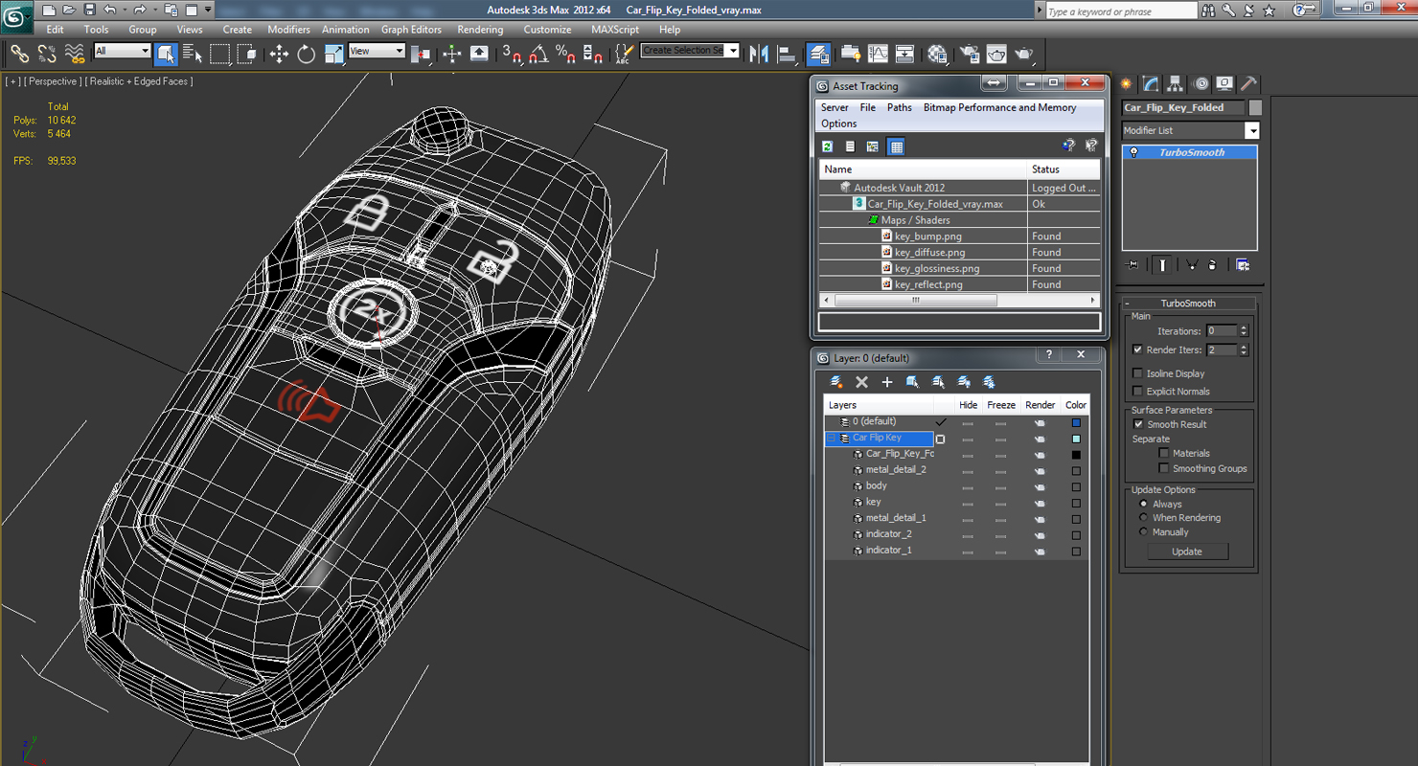
Task: Open Select by Name list
Action: [x=193, y=54]
